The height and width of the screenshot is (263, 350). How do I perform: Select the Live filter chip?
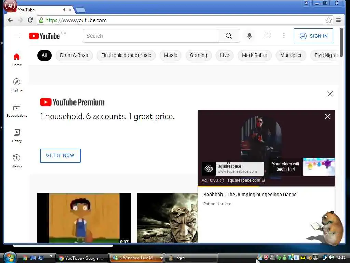(x=225, y=55)
